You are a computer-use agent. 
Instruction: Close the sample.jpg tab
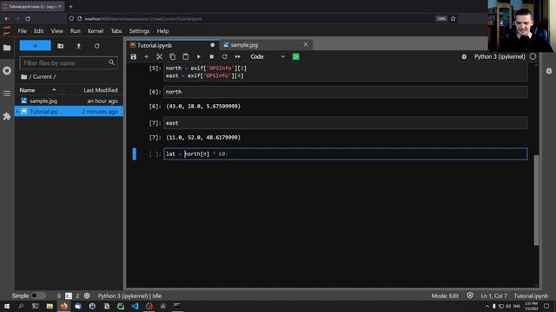(x=306, y=44)
